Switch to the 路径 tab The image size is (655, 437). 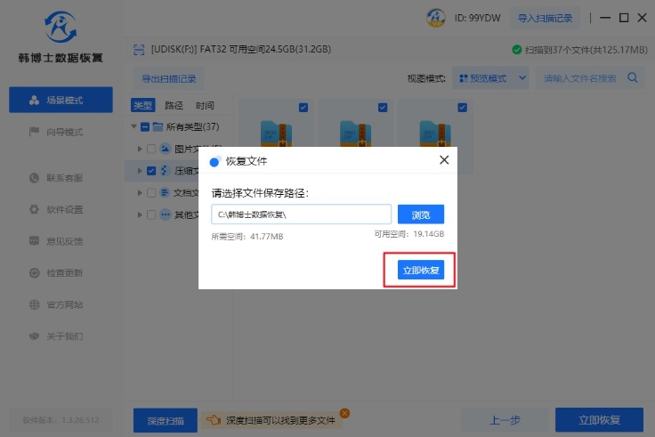point(174,105)
